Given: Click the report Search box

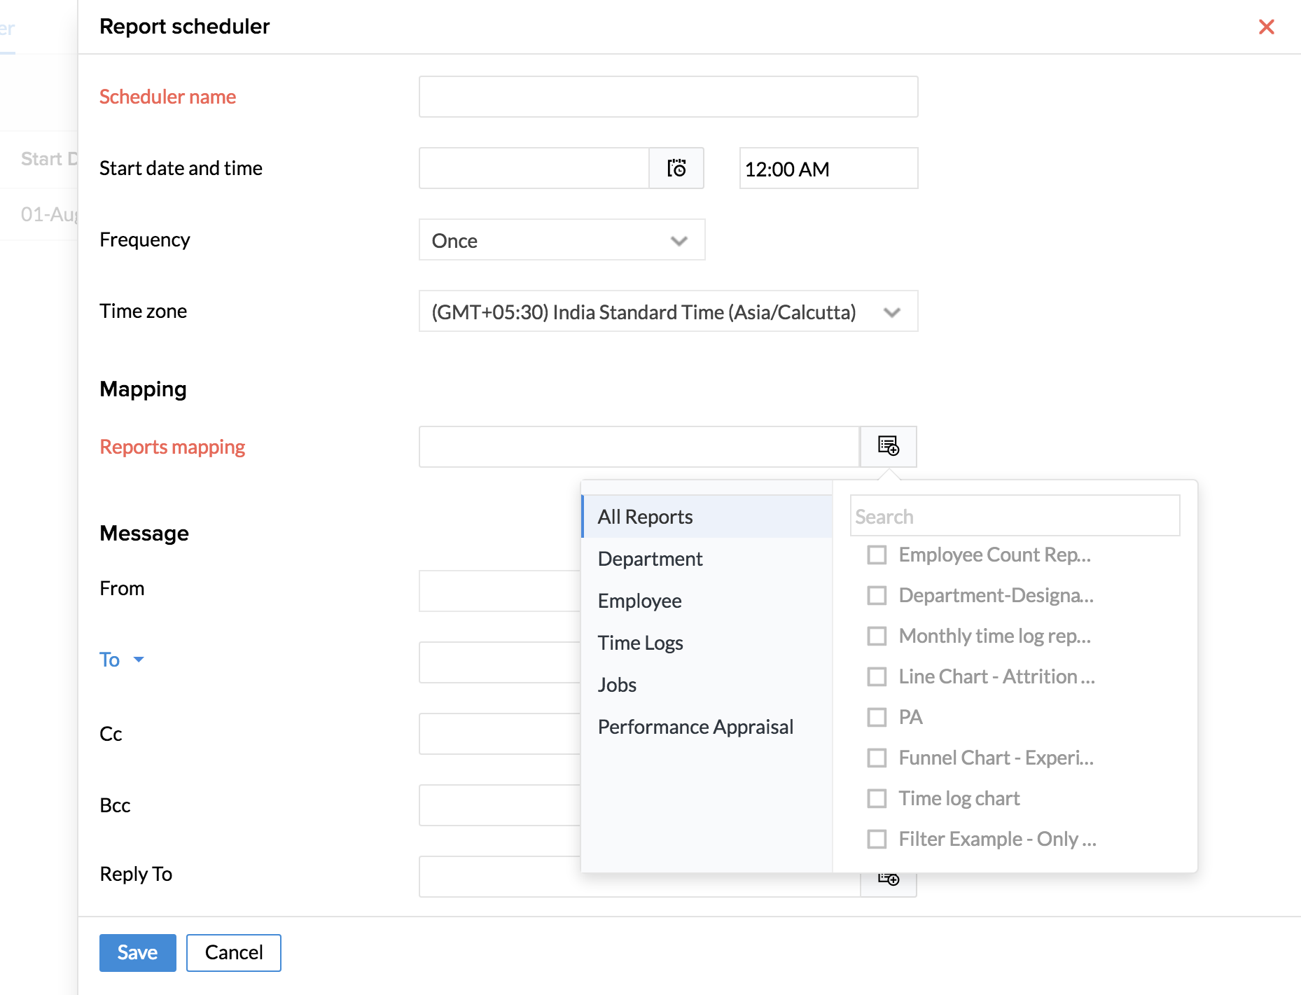Looking at the screenshot, I should coord(1014,516).
